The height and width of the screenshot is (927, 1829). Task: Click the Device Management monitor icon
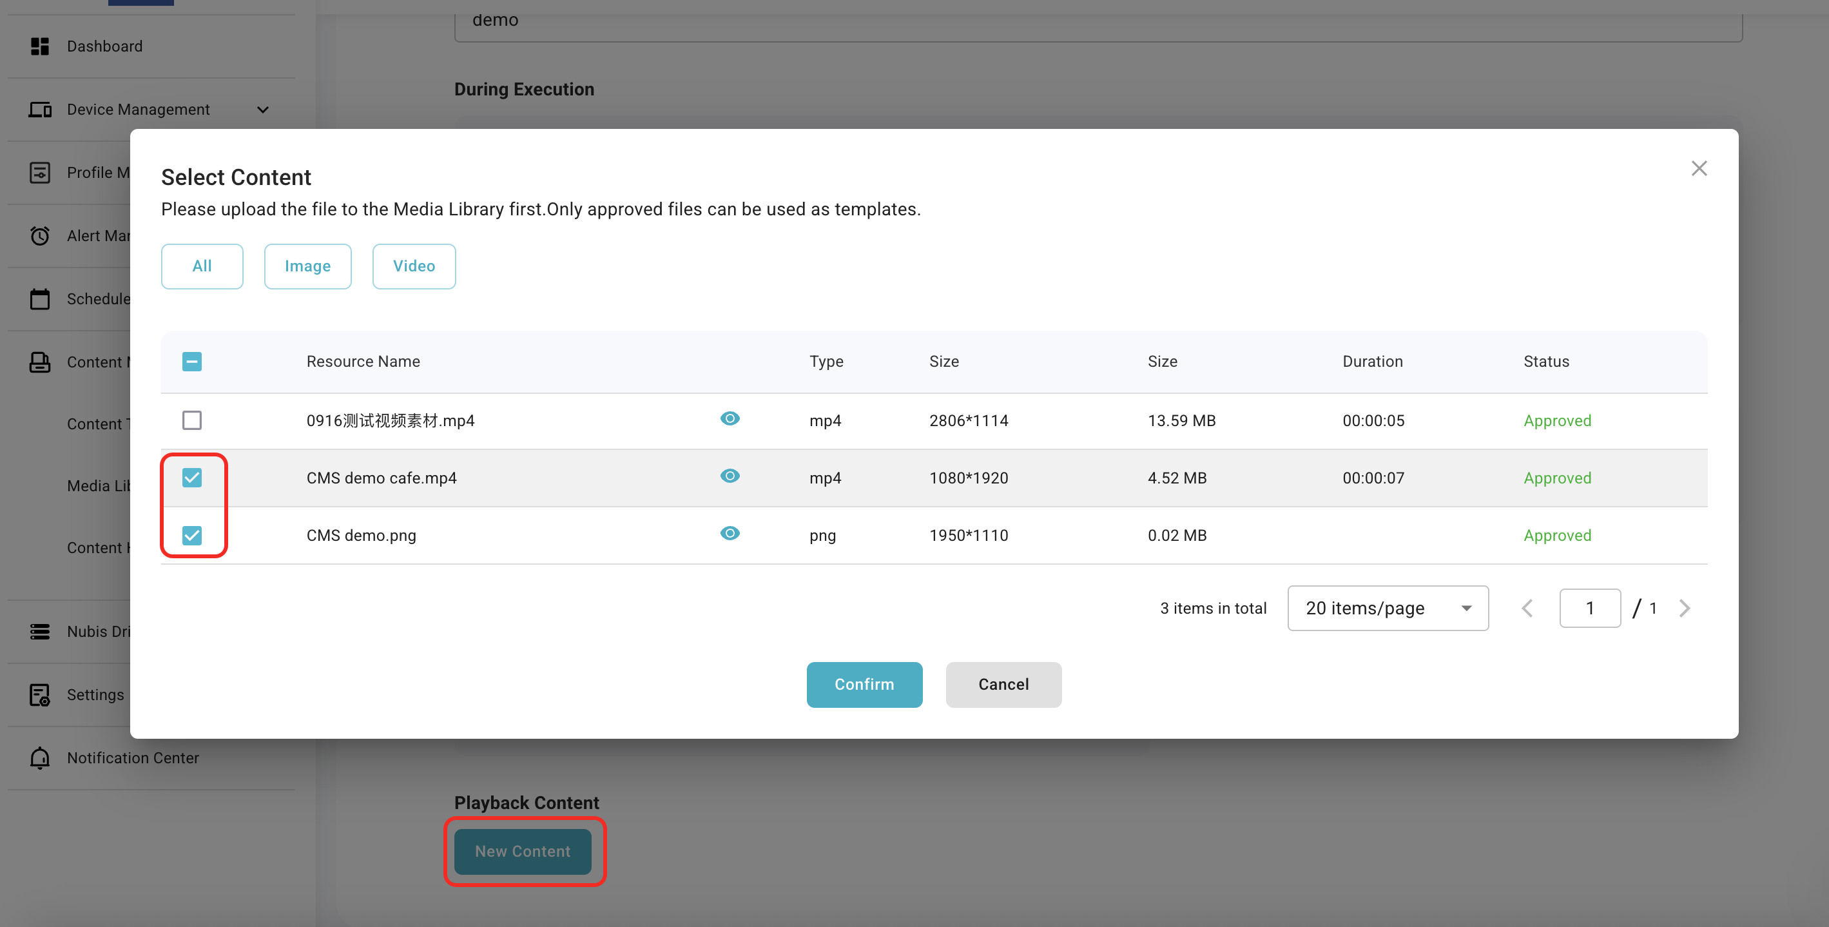coord(40,110)
